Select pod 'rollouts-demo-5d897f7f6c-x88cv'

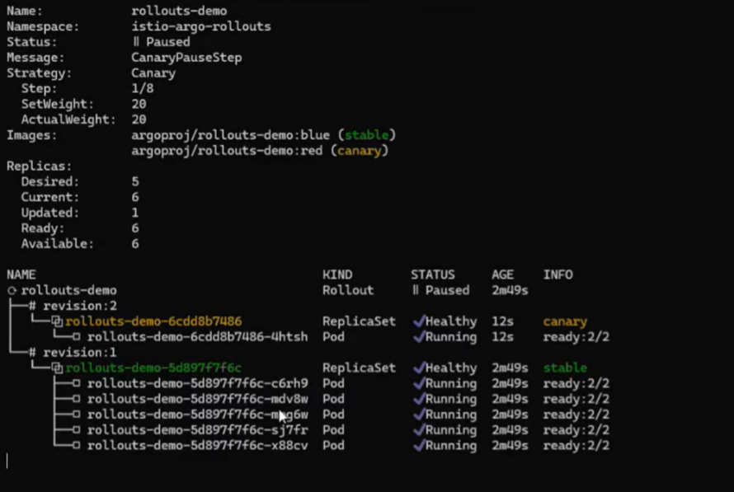[x=198, y=445]
